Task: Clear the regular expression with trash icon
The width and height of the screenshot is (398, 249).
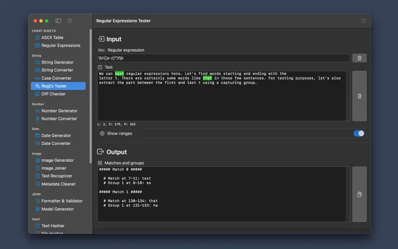Action: [360, 58]
